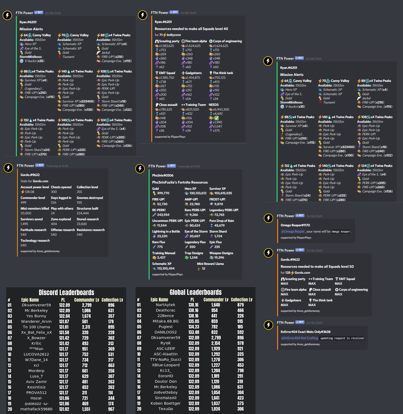Click 'Global Leaderboards' heading

pyautogui.click(x=196, y=292)
